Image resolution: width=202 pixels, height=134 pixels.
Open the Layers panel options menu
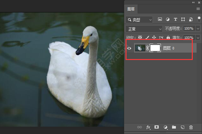(x=198, y=9)
